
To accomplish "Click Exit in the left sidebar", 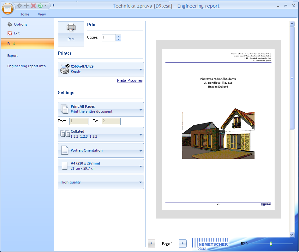I will [16, 33].
